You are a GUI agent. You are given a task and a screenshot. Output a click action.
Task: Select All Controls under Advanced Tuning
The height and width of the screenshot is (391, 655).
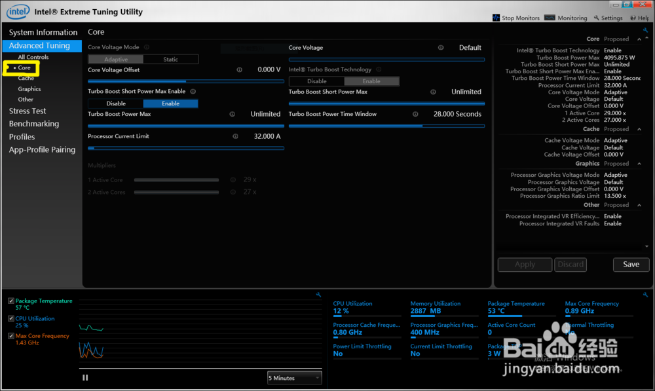33,57
